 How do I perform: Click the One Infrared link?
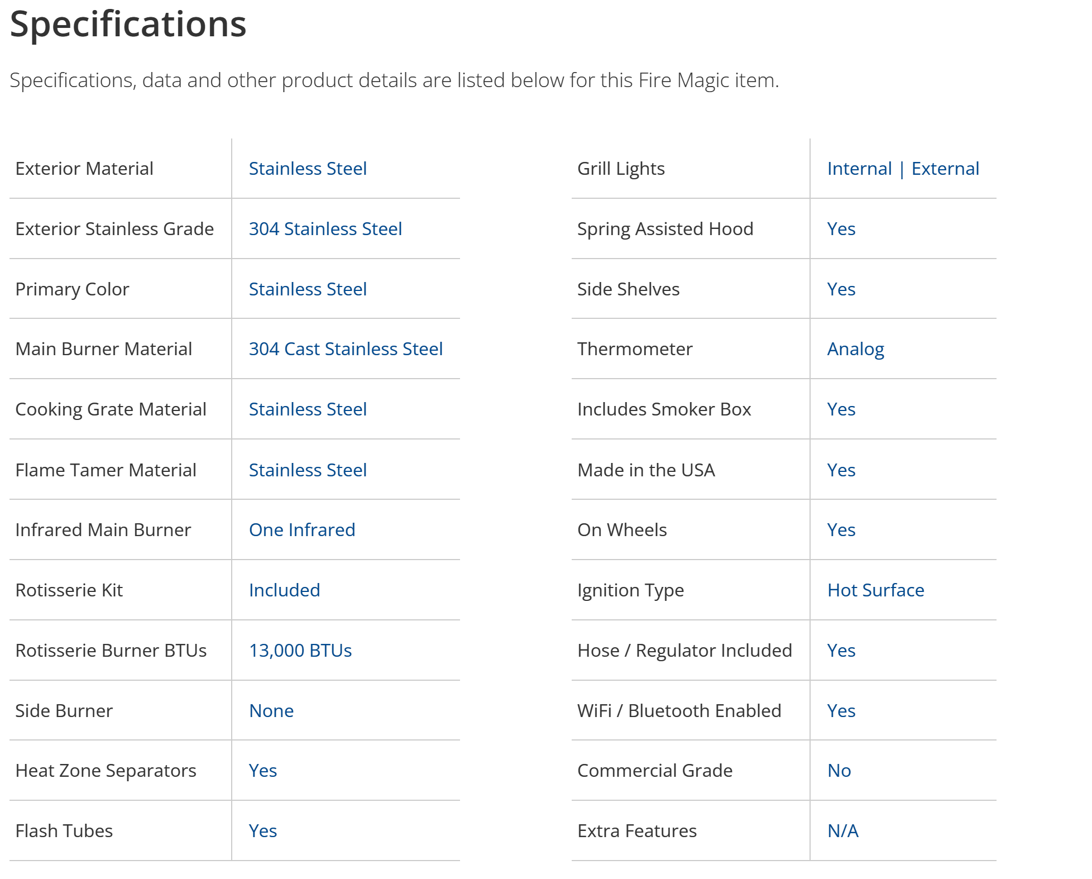click(x=301, y=530)
